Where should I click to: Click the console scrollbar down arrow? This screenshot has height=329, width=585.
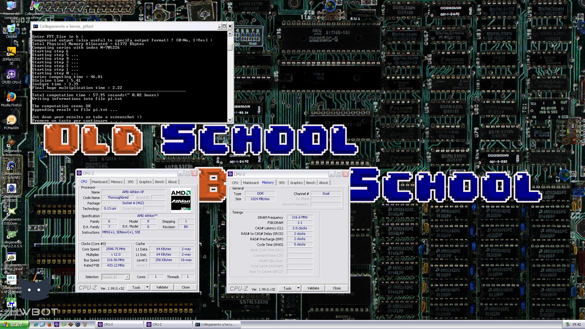(230, 120)
